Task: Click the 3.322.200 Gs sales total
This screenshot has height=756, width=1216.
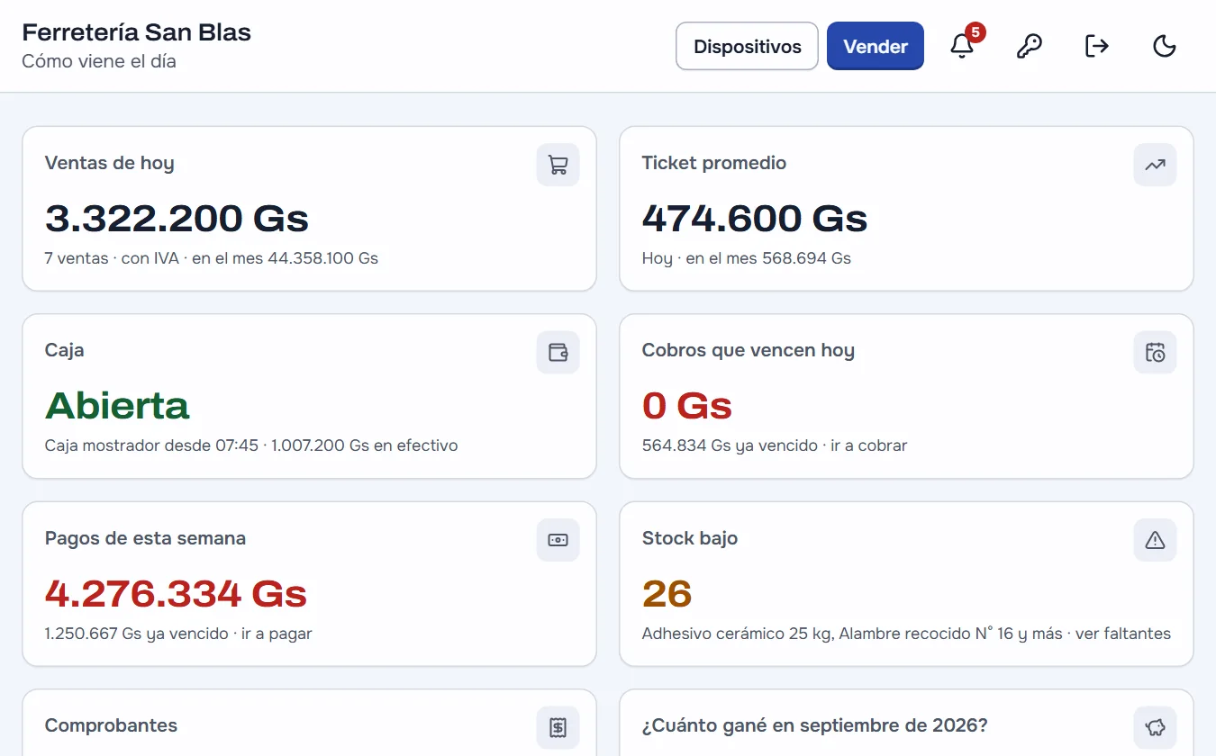Action: click(x=177, y=219)
